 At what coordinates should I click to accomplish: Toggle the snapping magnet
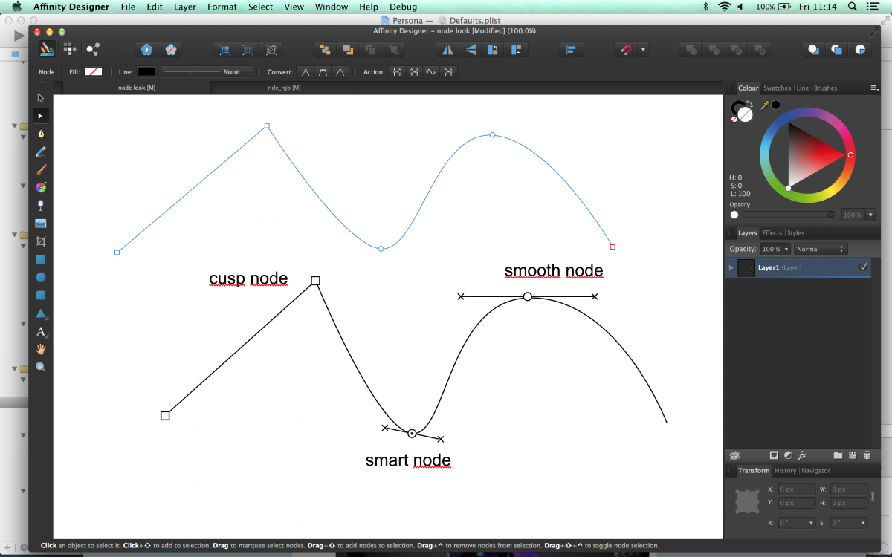pos(626,50)
